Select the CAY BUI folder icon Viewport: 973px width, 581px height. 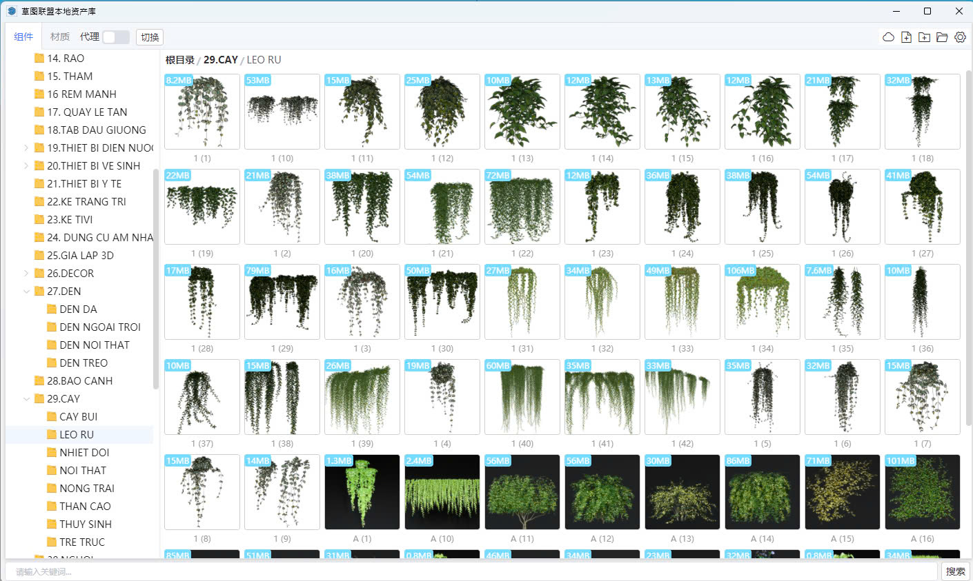pyautogui.click(x=52, y=416)
